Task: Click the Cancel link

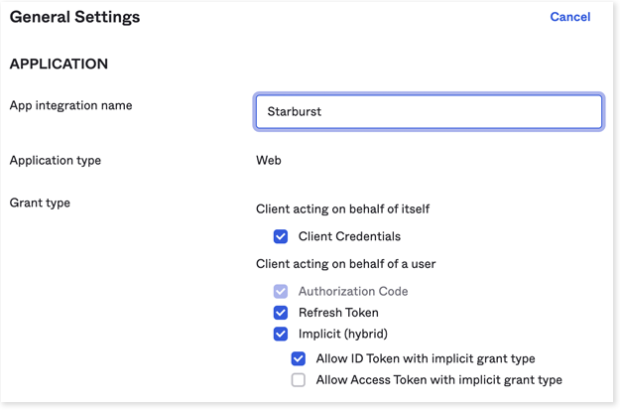Action: [x=569, y=17]
